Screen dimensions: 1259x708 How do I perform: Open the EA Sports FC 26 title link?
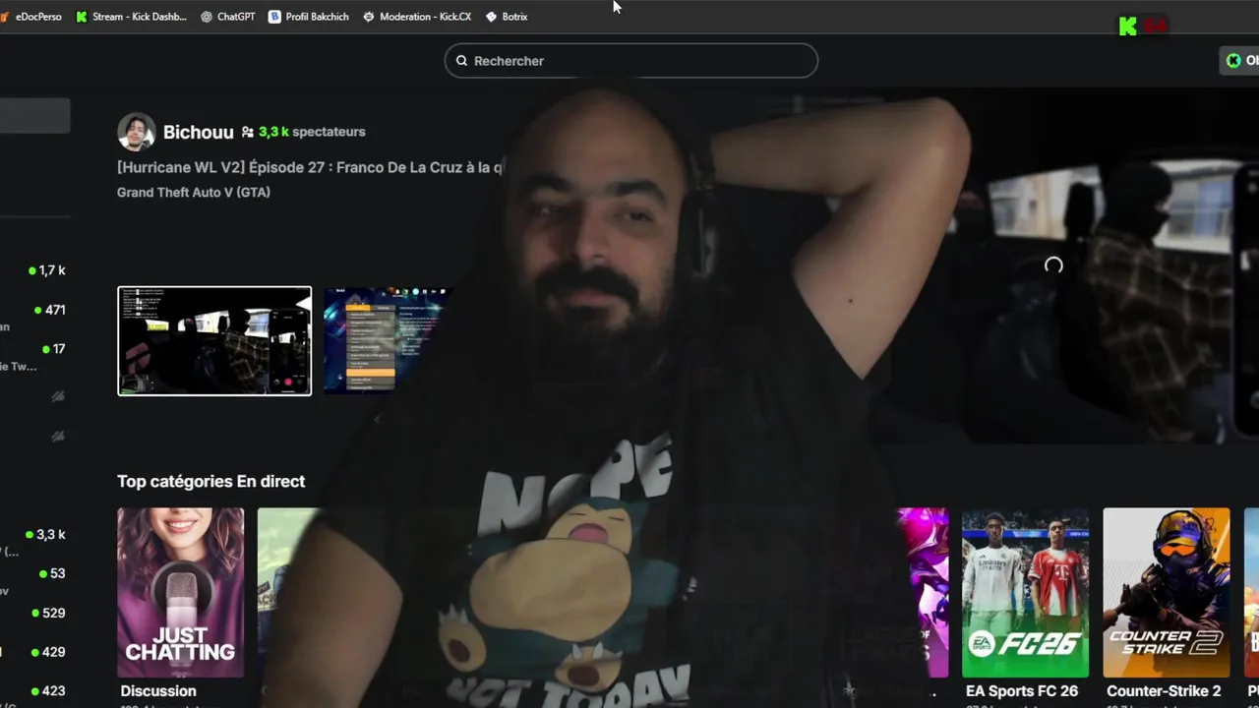(1022, 691)
